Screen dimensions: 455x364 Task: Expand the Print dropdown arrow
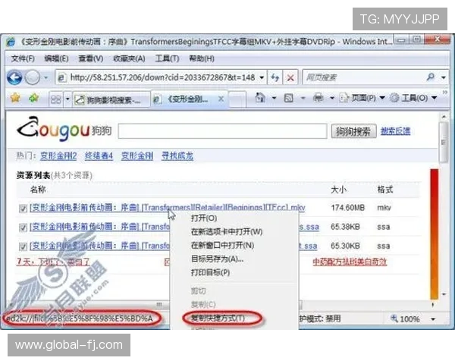[x=332, y=98]
